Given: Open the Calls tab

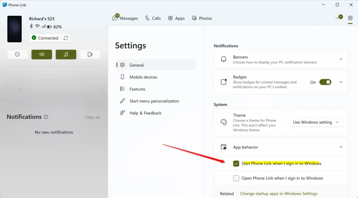Looking at the screenshot, I should pos(153,18).
